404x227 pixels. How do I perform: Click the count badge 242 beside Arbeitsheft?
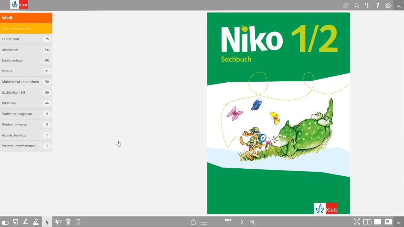click(47, 50)
